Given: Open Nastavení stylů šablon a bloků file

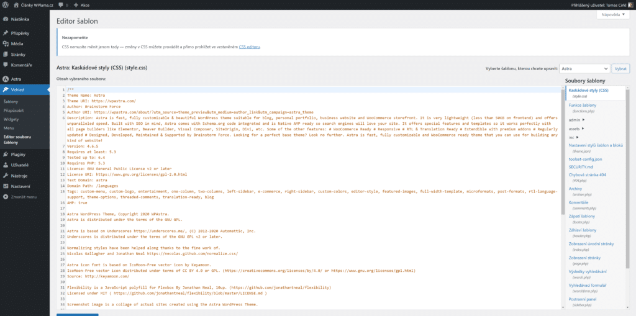Looking at the screenshot, I should coord(596,145).
